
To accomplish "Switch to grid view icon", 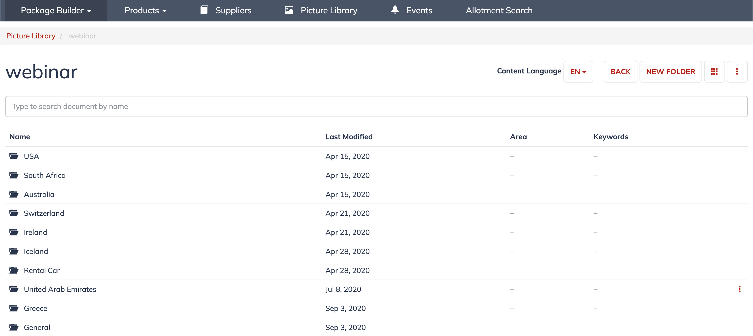I will [714, 72].
